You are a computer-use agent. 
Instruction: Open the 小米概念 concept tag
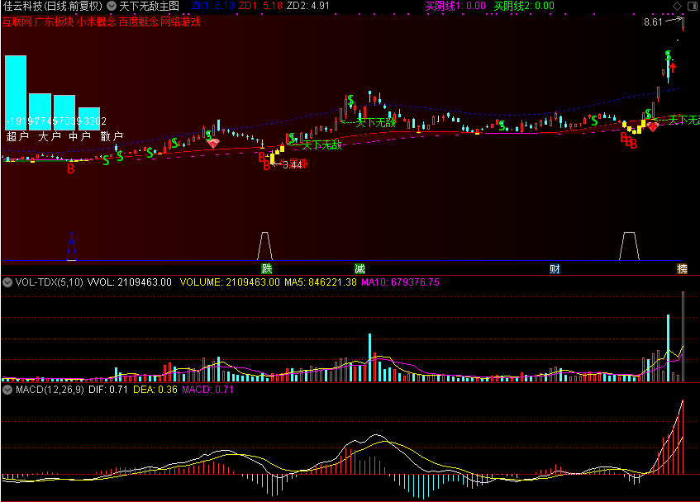coord(96,21)
